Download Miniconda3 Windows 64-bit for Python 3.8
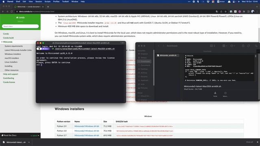This screenshot has width=260, height=146. (87, 131)
